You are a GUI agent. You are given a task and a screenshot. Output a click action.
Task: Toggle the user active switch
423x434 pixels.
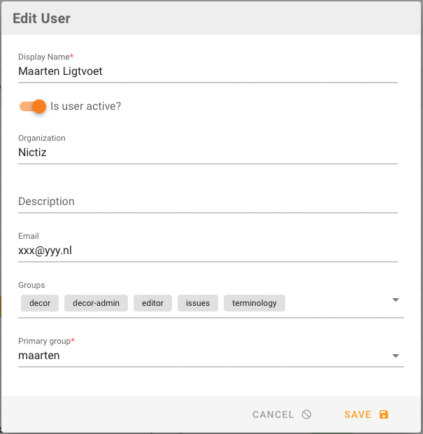click(33, 106)
